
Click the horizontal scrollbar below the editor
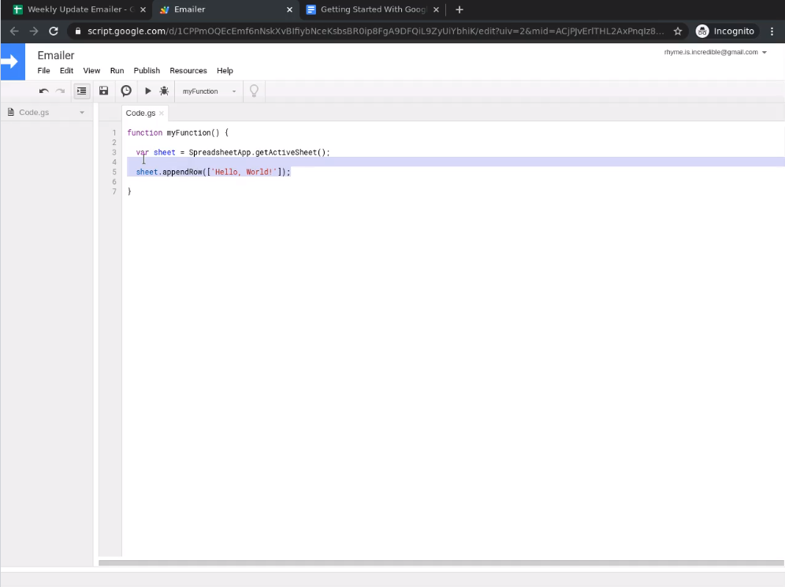click(441, 563)
